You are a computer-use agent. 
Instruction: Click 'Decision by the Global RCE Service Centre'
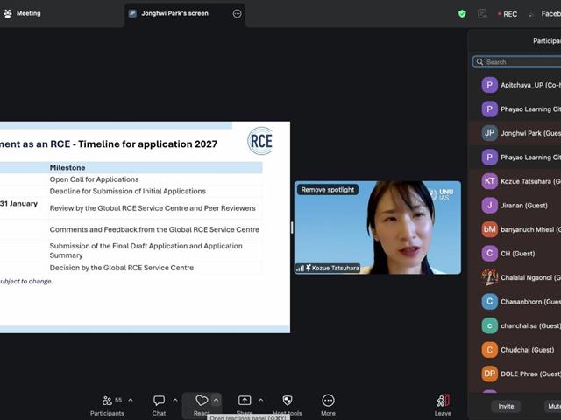pyautogui.click(x=122, y=268)
